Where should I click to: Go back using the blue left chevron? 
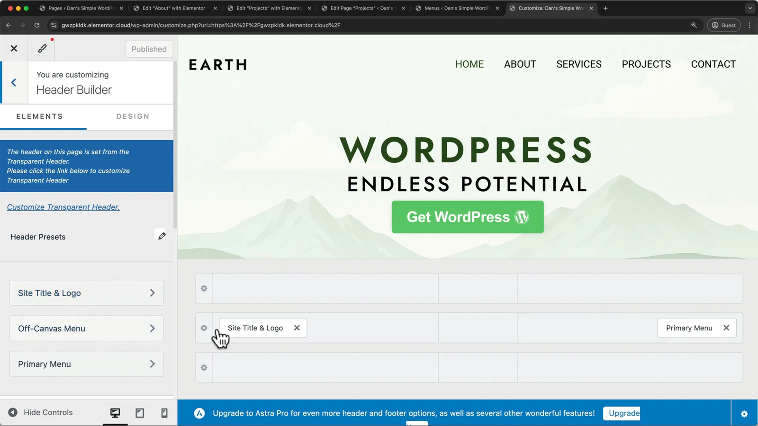tap(14, 83)
